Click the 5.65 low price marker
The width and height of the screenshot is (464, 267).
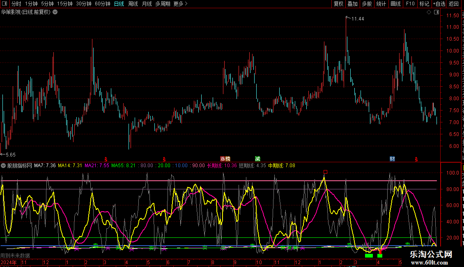click(10, 155)
